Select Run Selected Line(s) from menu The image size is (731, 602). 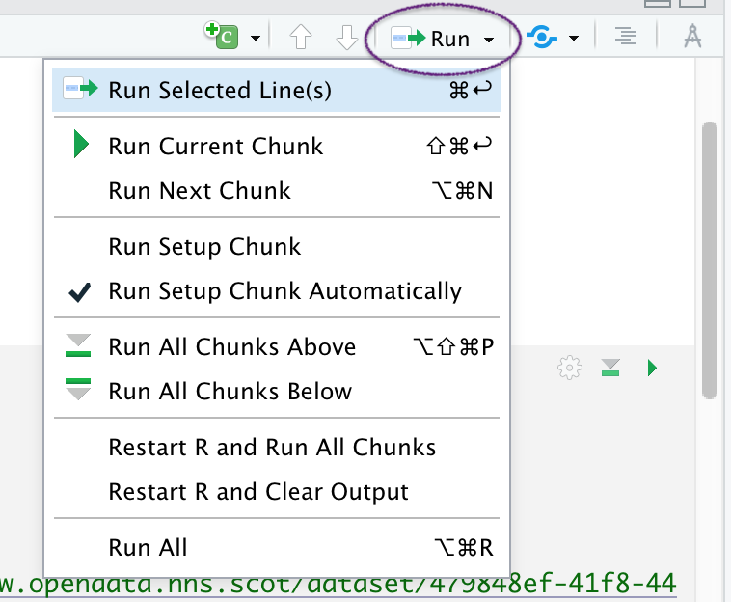coord(220,90)
